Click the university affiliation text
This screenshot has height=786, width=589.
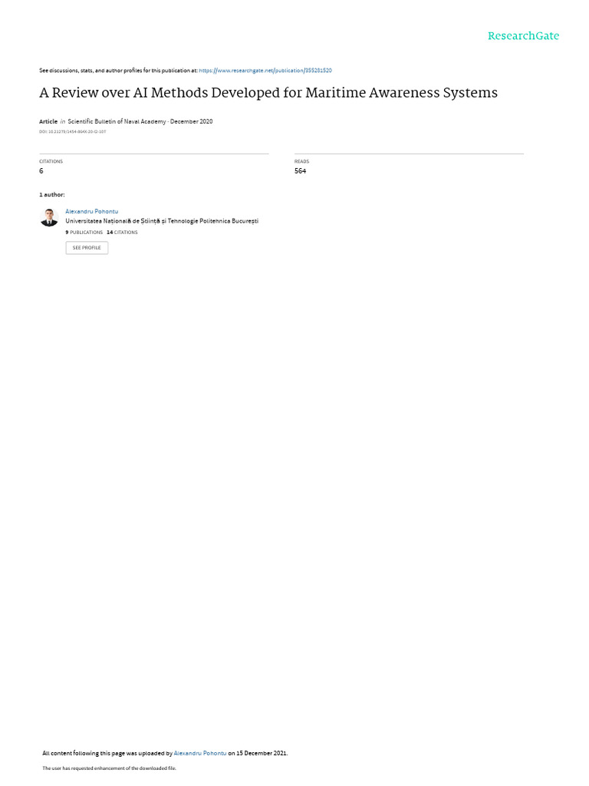(x=162, y=221)
